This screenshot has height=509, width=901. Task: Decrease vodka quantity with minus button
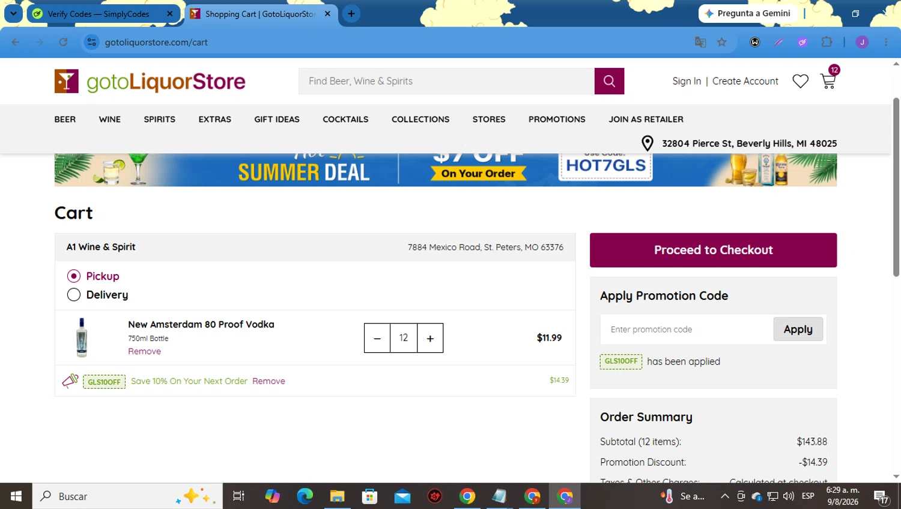coord(377,338)
